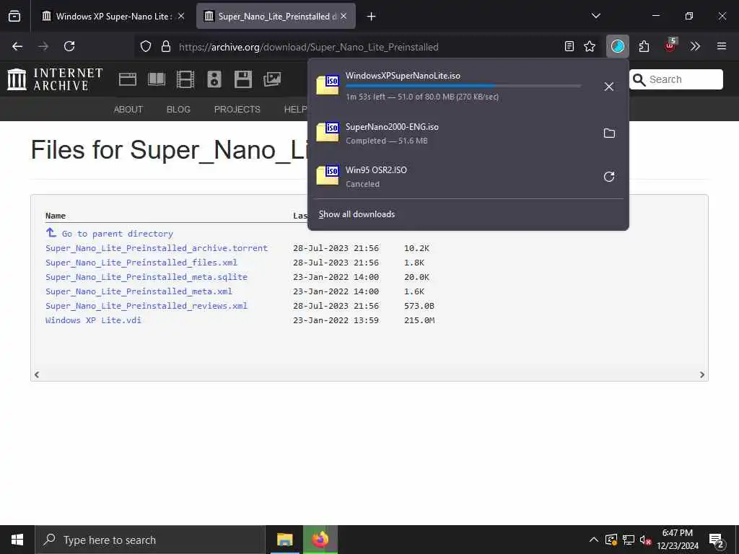739x554 pixels.
Task: Open Internet Archive Texts book icon
Action: click(157, 79)
